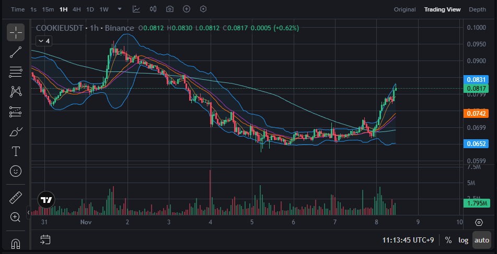Open chart settings hexagon icon in toolbar
The width and height of the screenshot is (497, 254).
pyautogui.click(x=203, y=9)
